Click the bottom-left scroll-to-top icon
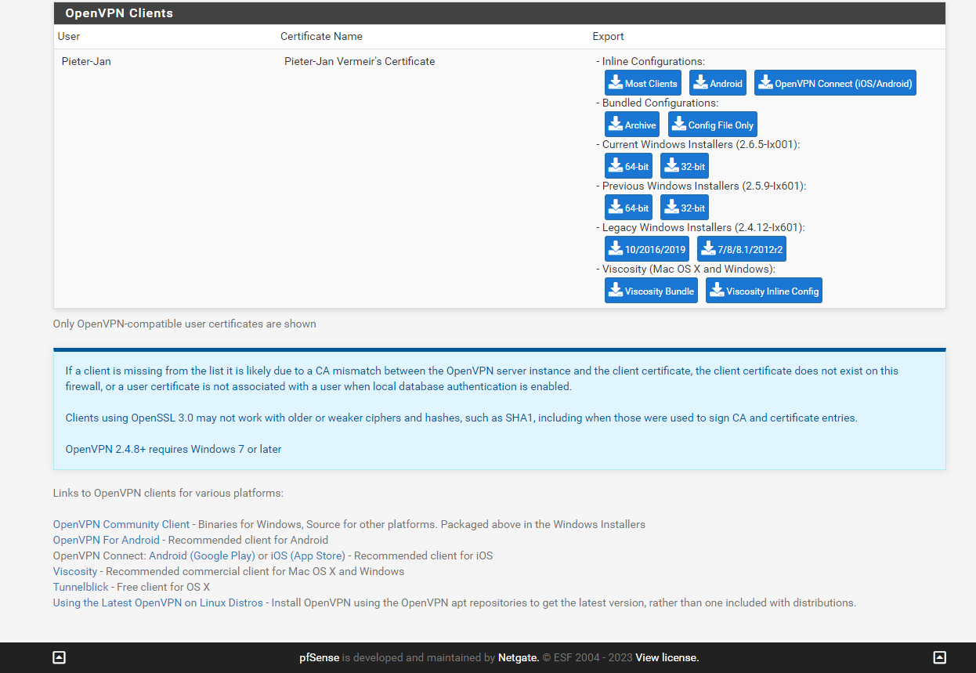 tap(59, 657)
